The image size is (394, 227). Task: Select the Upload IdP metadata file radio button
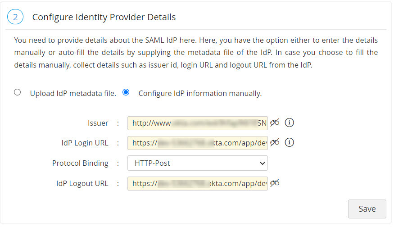pyautogui.click(x=18, y=92)
